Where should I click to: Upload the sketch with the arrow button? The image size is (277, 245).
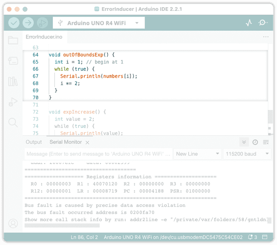click(28, 23)
